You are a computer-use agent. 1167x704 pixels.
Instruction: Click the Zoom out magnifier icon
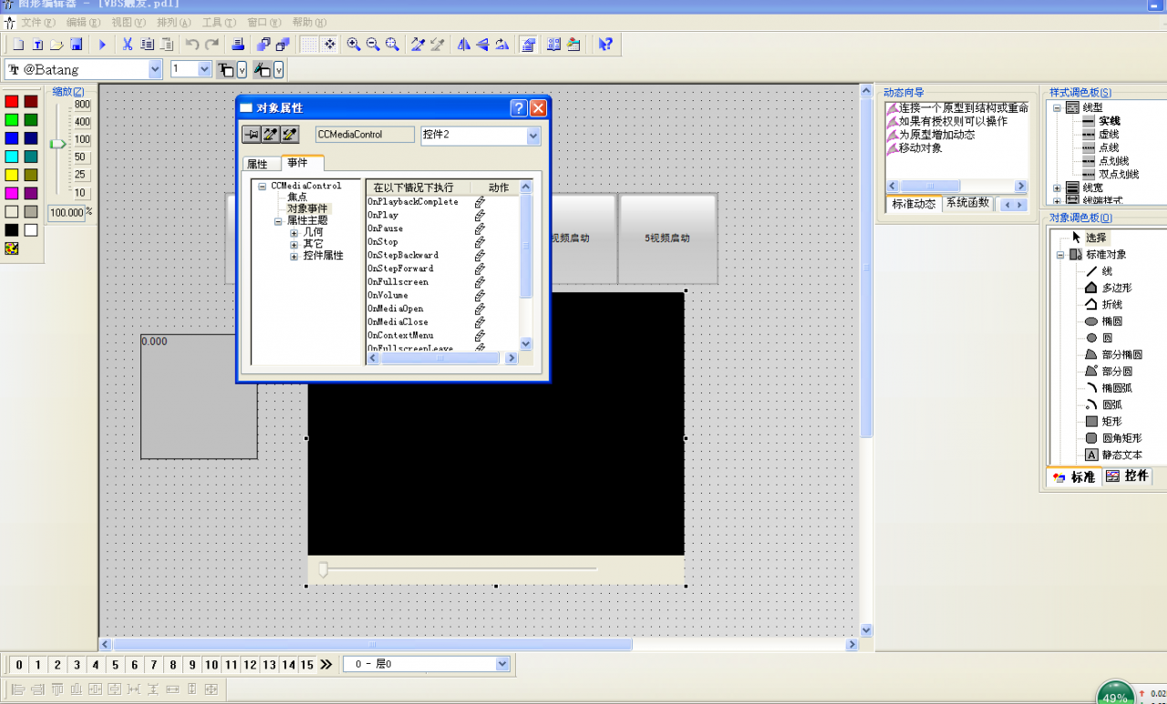coord(373,44)
